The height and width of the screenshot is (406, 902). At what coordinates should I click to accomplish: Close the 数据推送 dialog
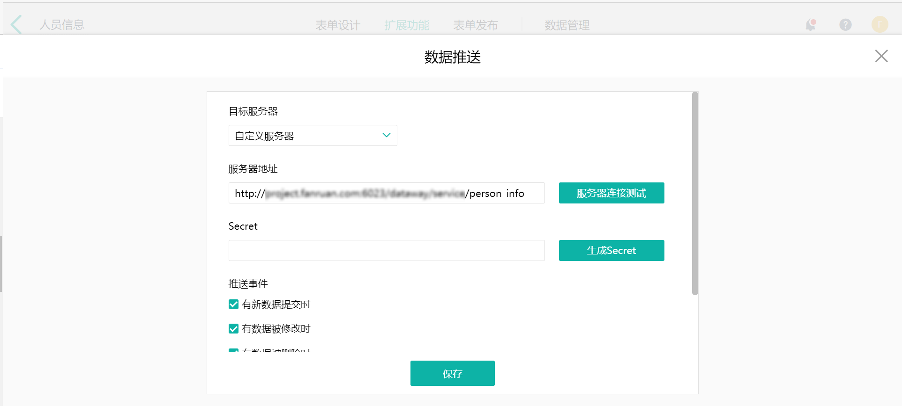coord(881,56)
